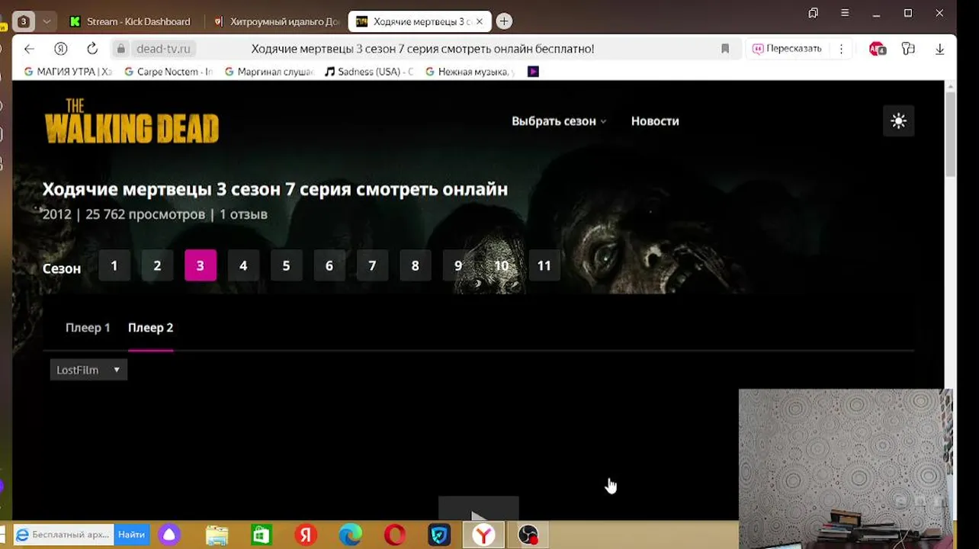The height and width of the screenshot is (549, 979).
Task: Select season 8
Action: point(415,265)
